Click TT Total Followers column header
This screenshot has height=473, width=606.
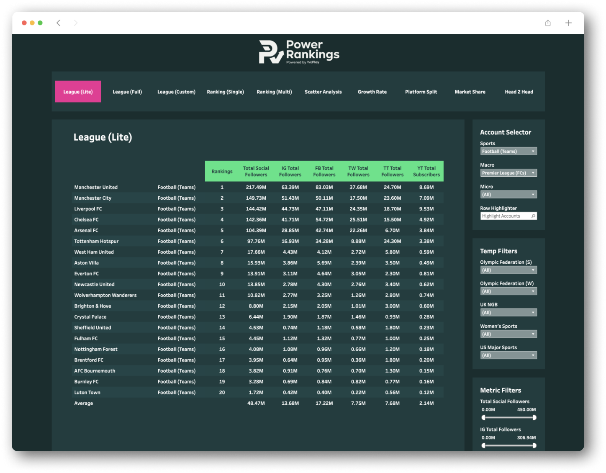coord(393,172)
